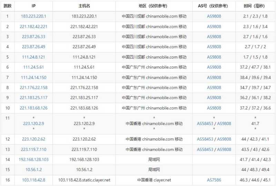The image size is (276, 186).
Task: Select hostname cell 223.120.2.62
Action: coord(84,139)
